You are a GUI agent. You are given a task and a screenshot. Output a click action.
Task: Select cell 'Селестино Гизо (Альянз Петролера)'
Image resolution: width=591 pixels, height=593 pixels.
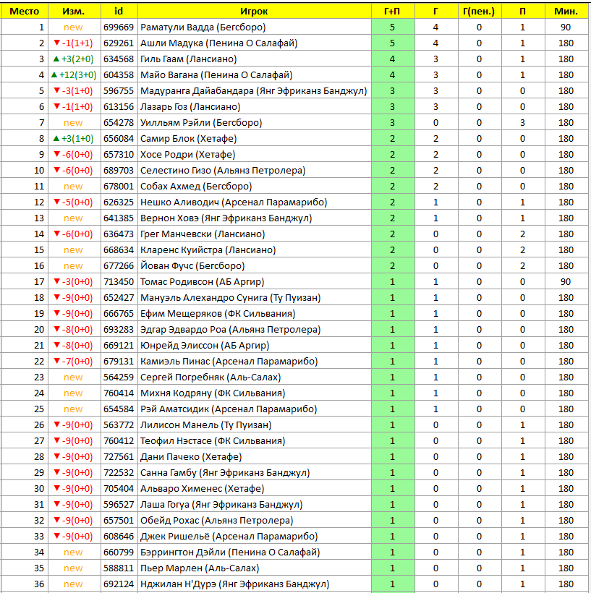(x=254, y=170)
